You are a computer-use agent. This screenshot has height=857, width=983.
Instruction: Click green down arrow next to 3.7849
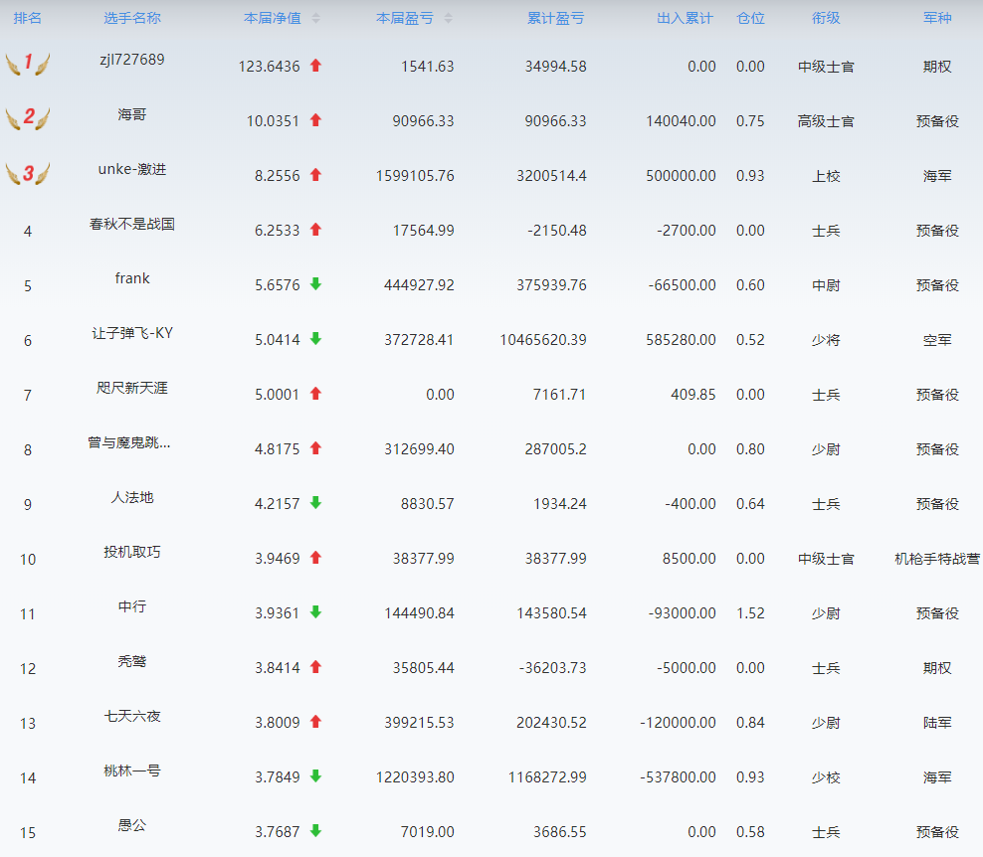316,776
